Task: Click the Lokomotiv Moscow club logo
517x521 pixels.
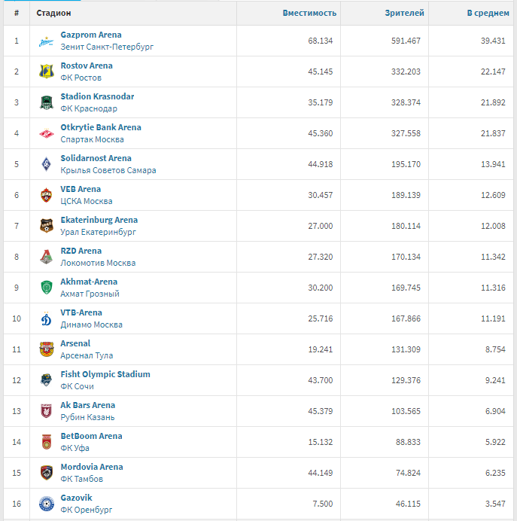Action: pyautogui.click(x=47, y=257)
